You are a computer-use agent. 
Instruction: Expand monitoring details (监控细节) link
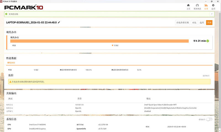206,76
